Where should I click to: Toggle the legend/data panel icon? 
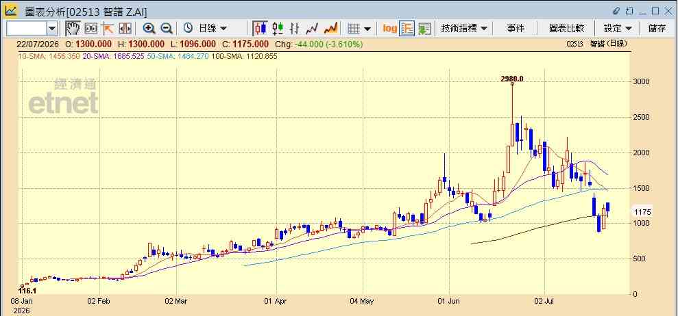pos(407,29)
